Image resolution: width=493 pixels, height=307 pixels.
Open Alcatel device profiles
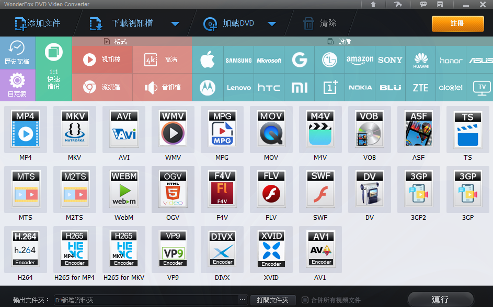tap(451, 88)
